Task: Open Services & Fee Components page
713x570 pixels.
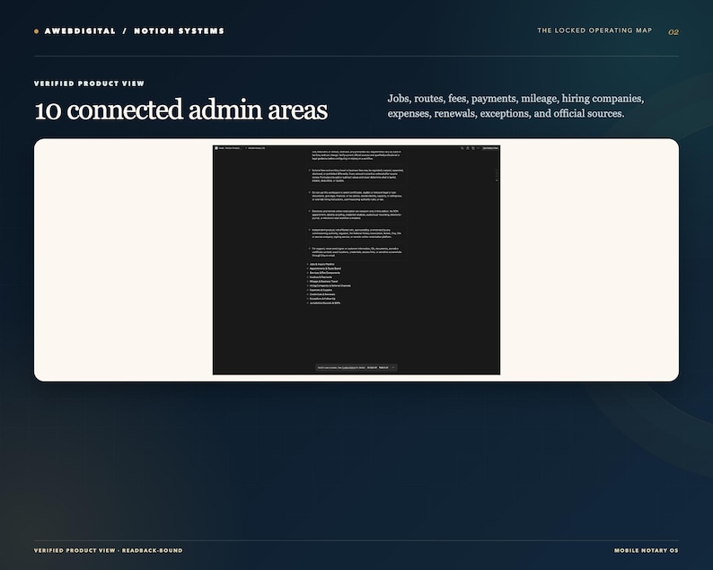Action: 325,273
